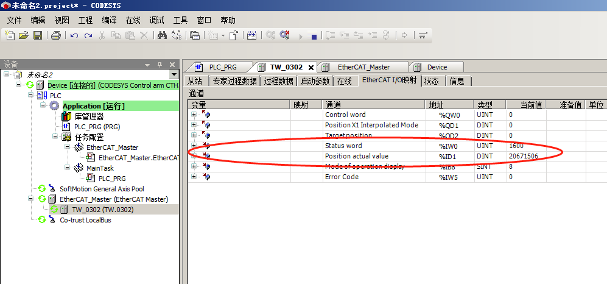Select the Co-trust LocalBus node
The width and height of the screenshot is (607, 284).
coord(86,220)
